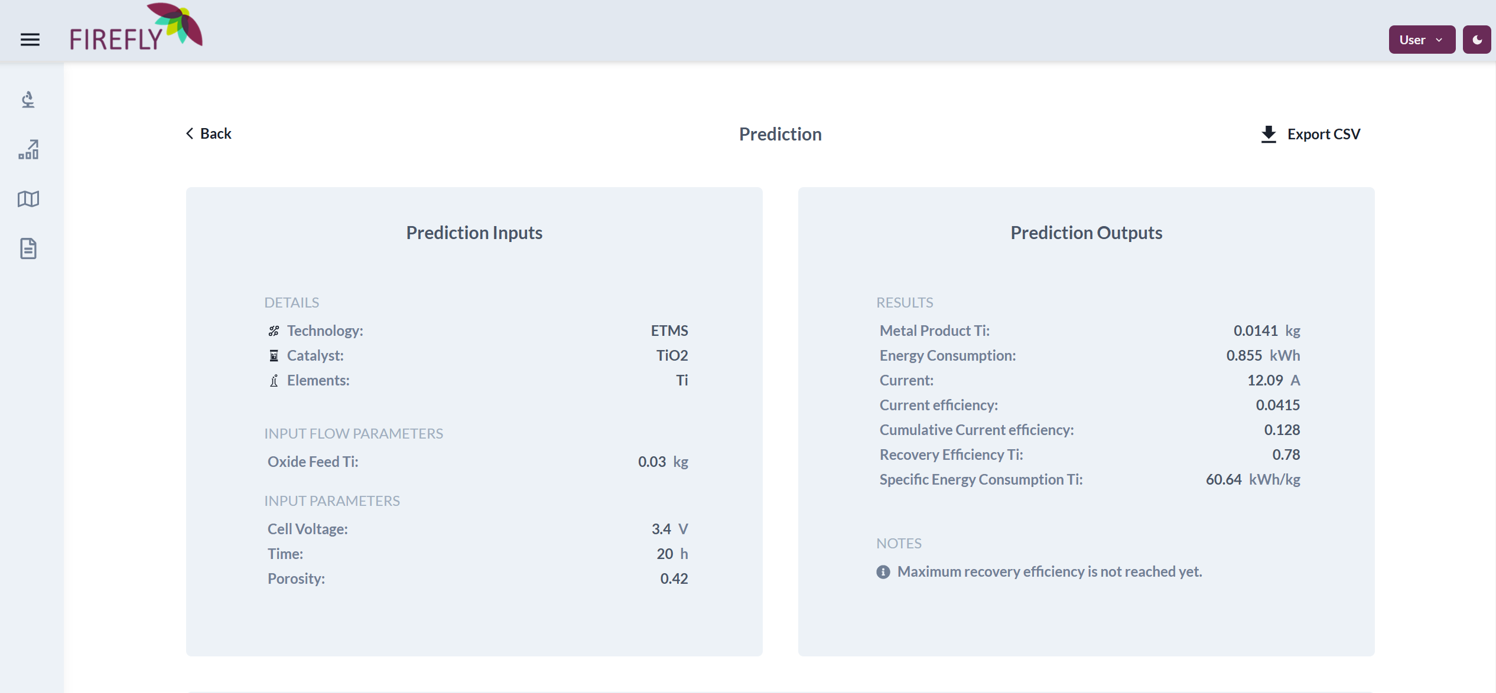Open the map sidebar section

pos(28,199)
